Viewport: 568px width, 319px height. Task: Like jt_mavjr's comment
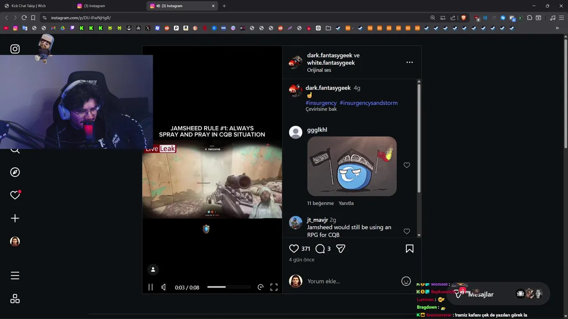[x=406, y=231]
